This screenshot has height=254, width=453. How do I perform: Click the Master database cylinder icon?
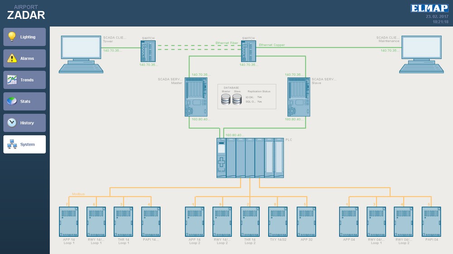[226, 99]
